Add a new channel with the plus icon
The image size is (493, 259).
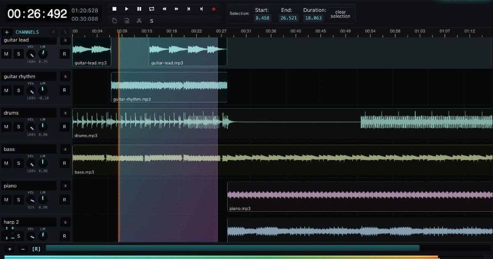(x=7, y=32)
